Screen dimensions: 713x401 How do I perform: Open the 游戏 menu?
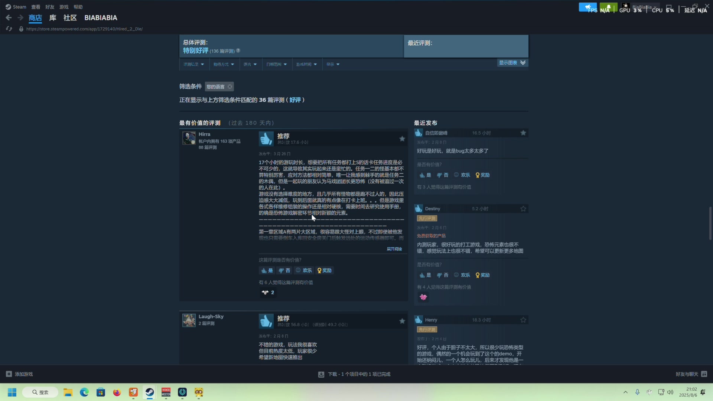point(64,7)
